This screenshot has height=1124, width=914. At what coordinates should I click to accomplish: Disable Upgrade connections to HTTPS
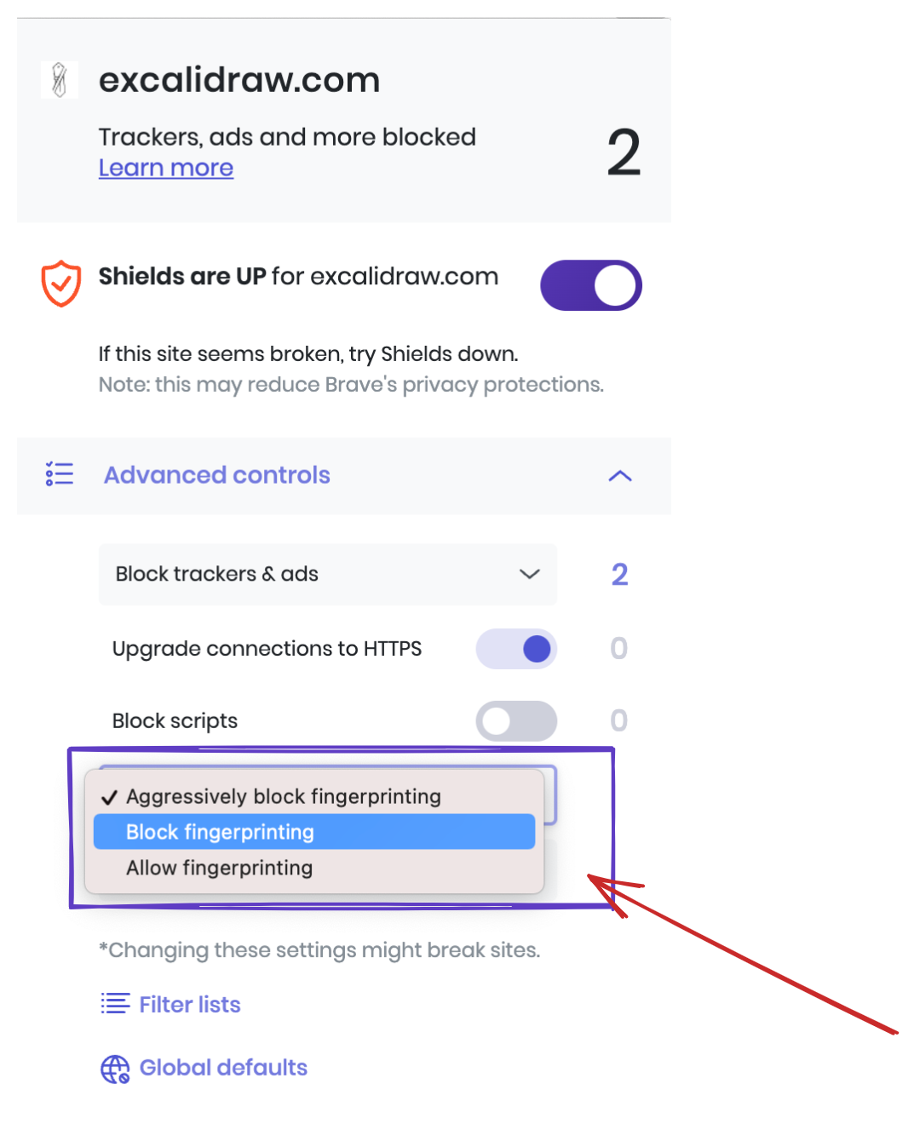point(516,648)
